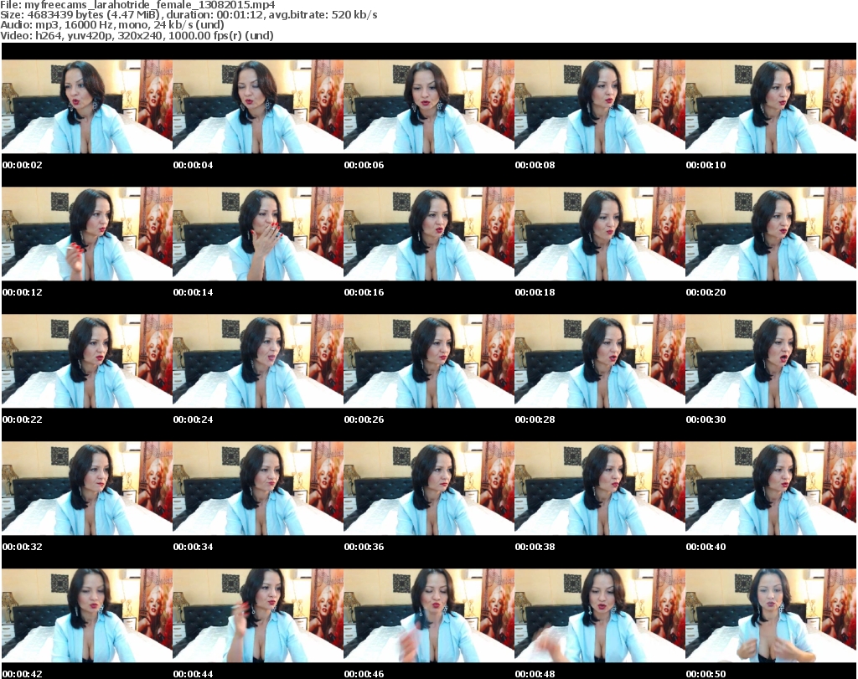
Task: Open the frame thumbnail at 00:00:42
Action: (x=87, y=615)
